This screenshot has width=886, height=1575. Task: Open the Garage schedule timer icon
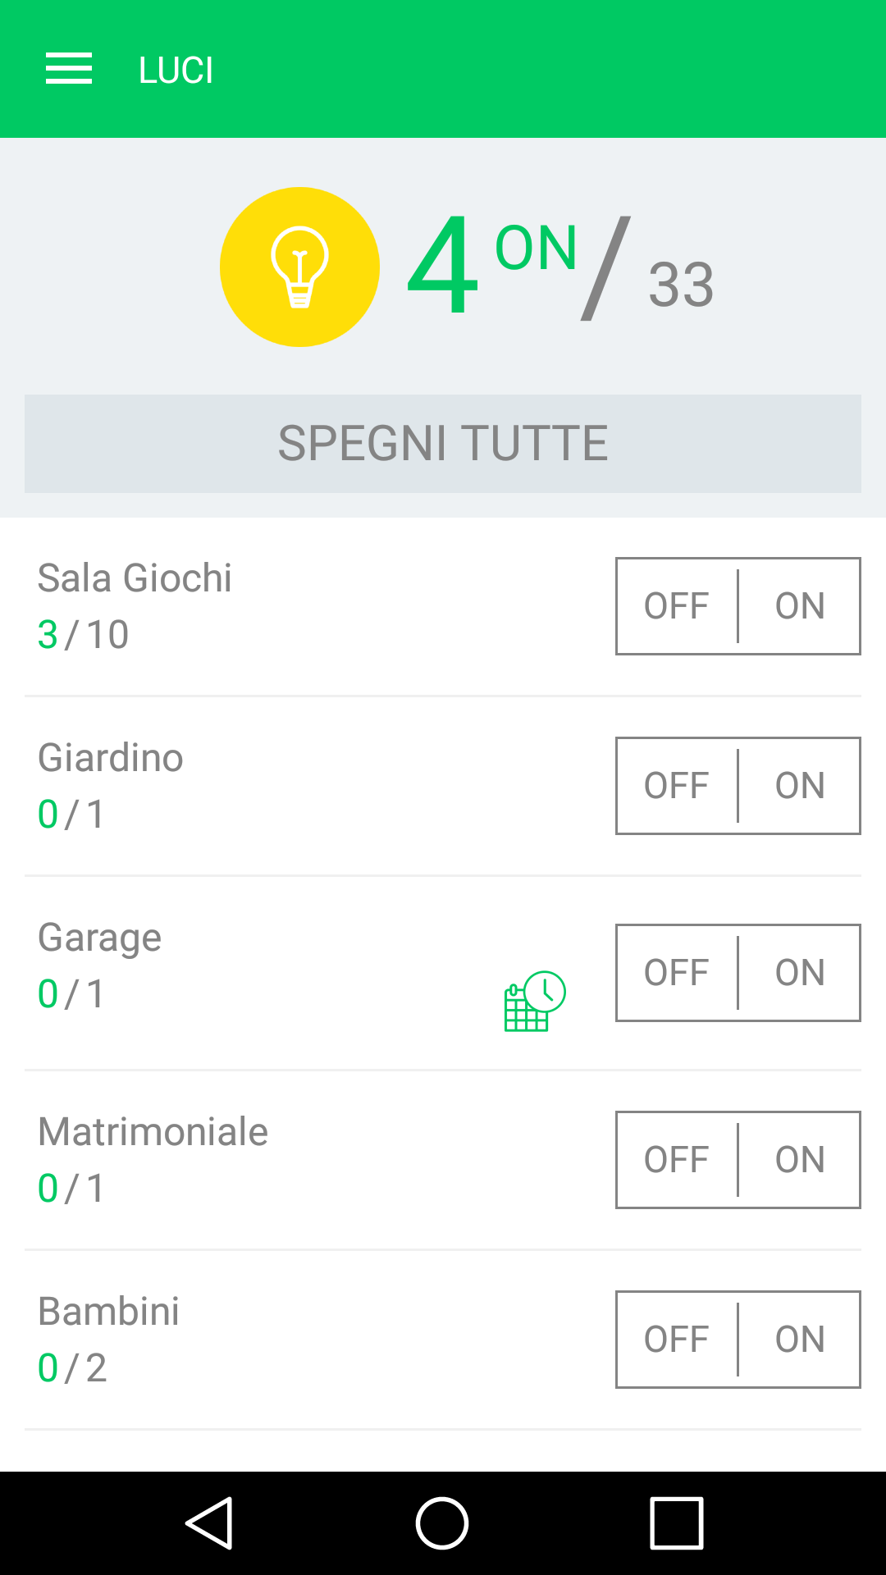[x=534, y=1001]
